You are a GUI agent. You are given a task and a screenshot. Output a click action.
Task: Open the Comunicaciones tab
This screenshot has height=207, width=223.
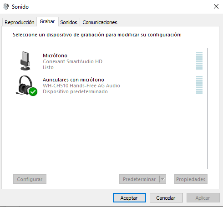pyautogui.click(x=100, y=22)
